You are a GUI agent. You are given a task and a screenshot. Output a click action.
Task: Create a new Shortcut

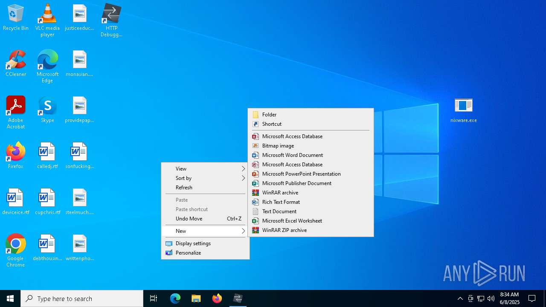point(311,124)
